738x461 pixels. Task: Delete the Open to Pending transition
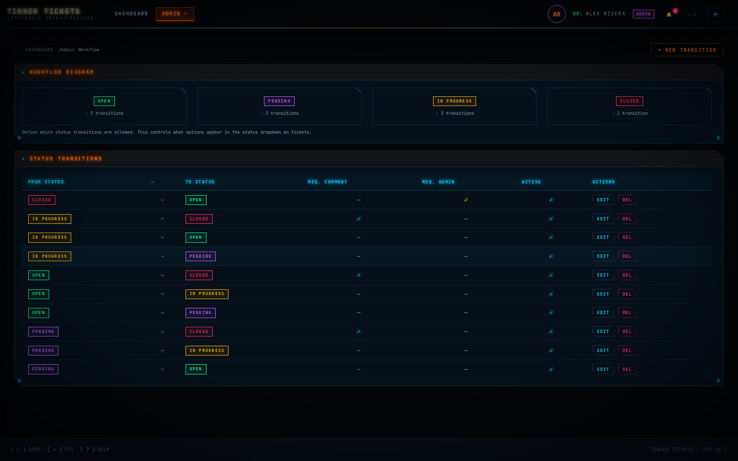point(627,312)
